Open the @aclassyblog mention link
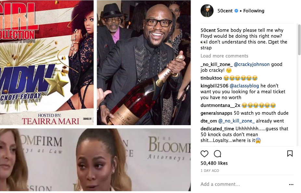 coord(244,86)
